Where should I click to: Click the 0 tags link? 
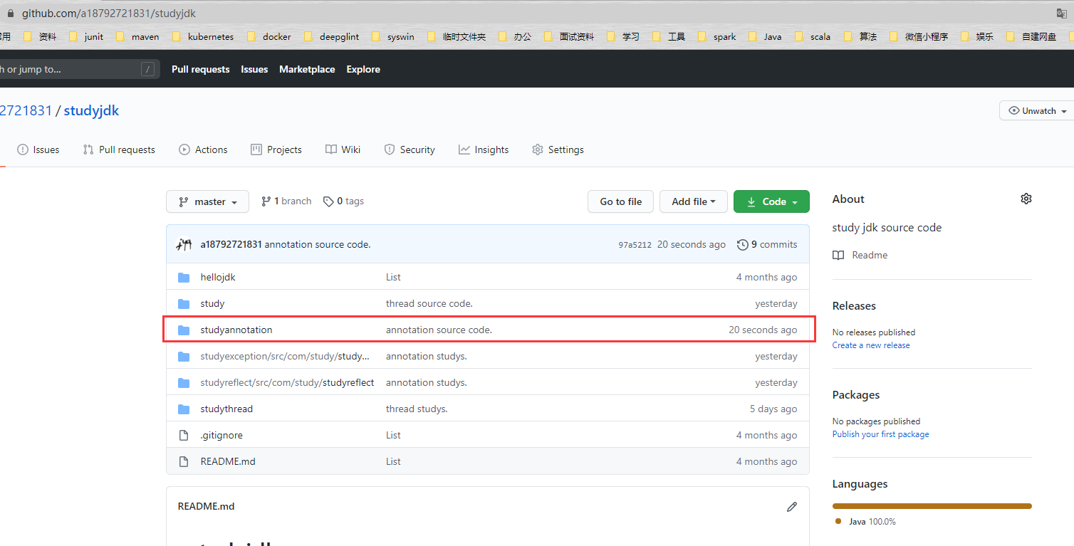click(x=343, y=201)
